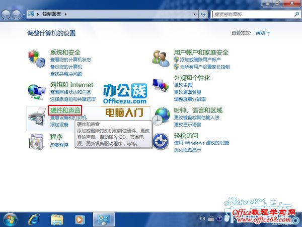Screen dimensions: 302x227
Task: Click the Control Panel taskbar button
Action: click(x=104, y=219)
